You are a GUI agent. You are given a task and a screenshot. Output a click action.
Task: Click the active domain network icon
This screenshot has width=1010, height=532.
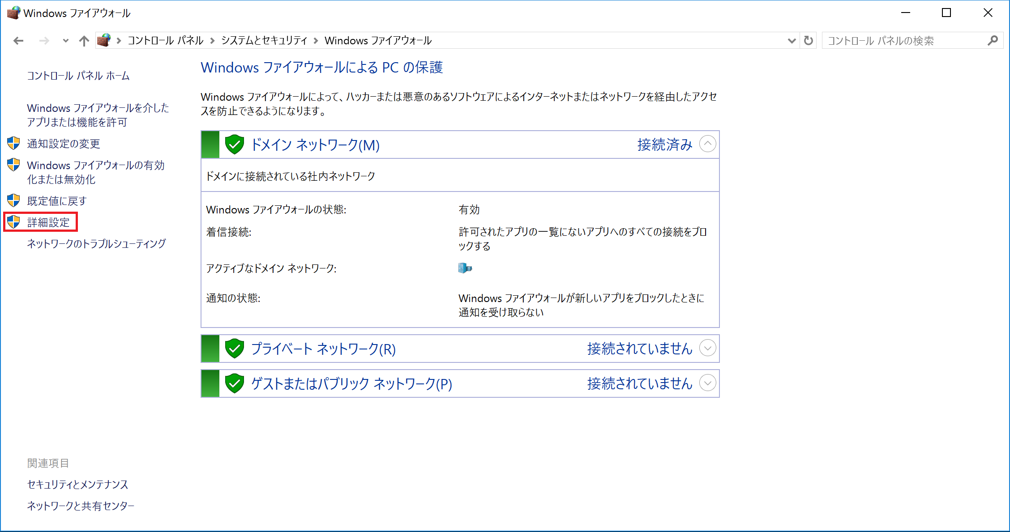point(465,268)
